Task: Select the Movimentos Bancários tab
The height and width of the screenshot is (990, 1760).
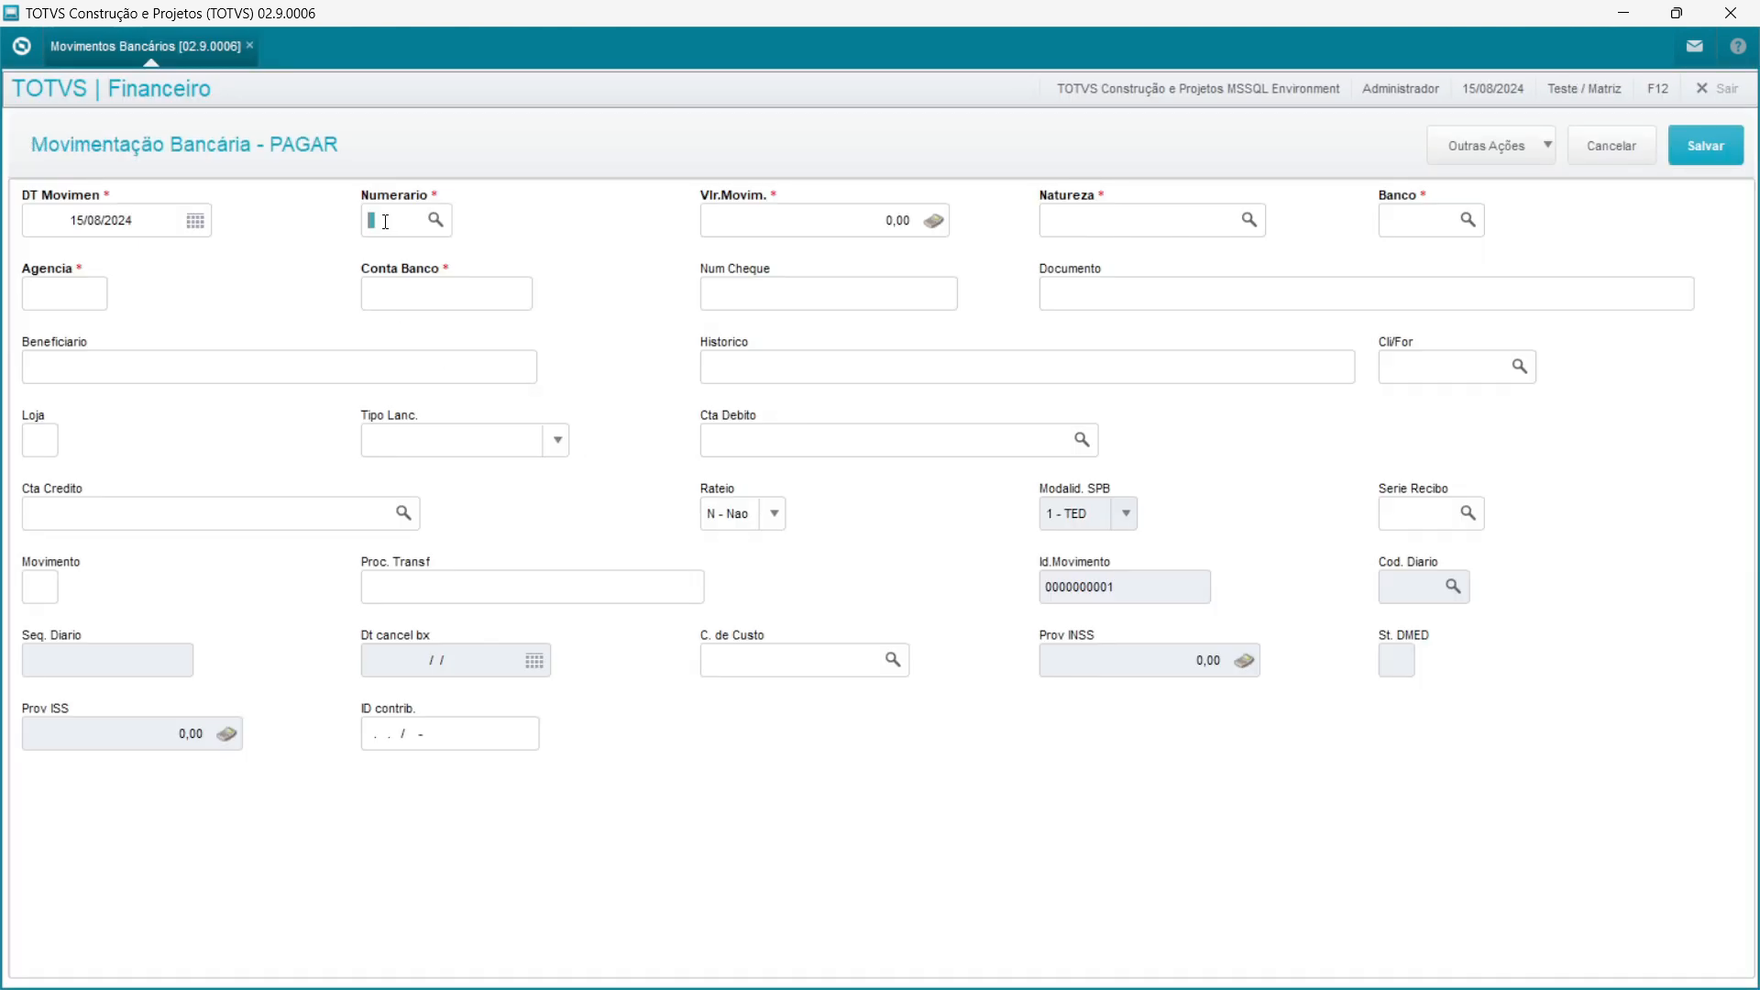Action: click(145, 46)
